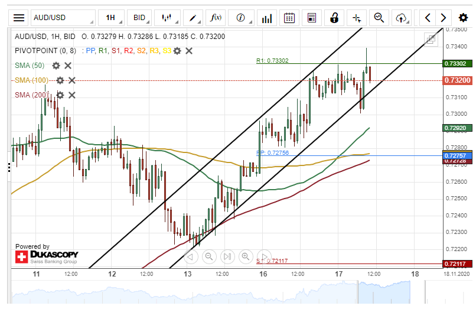This screenshot has width=476, height=309.
Task: Open chart settings gear in toolbar
Action: tap(463, 18)
